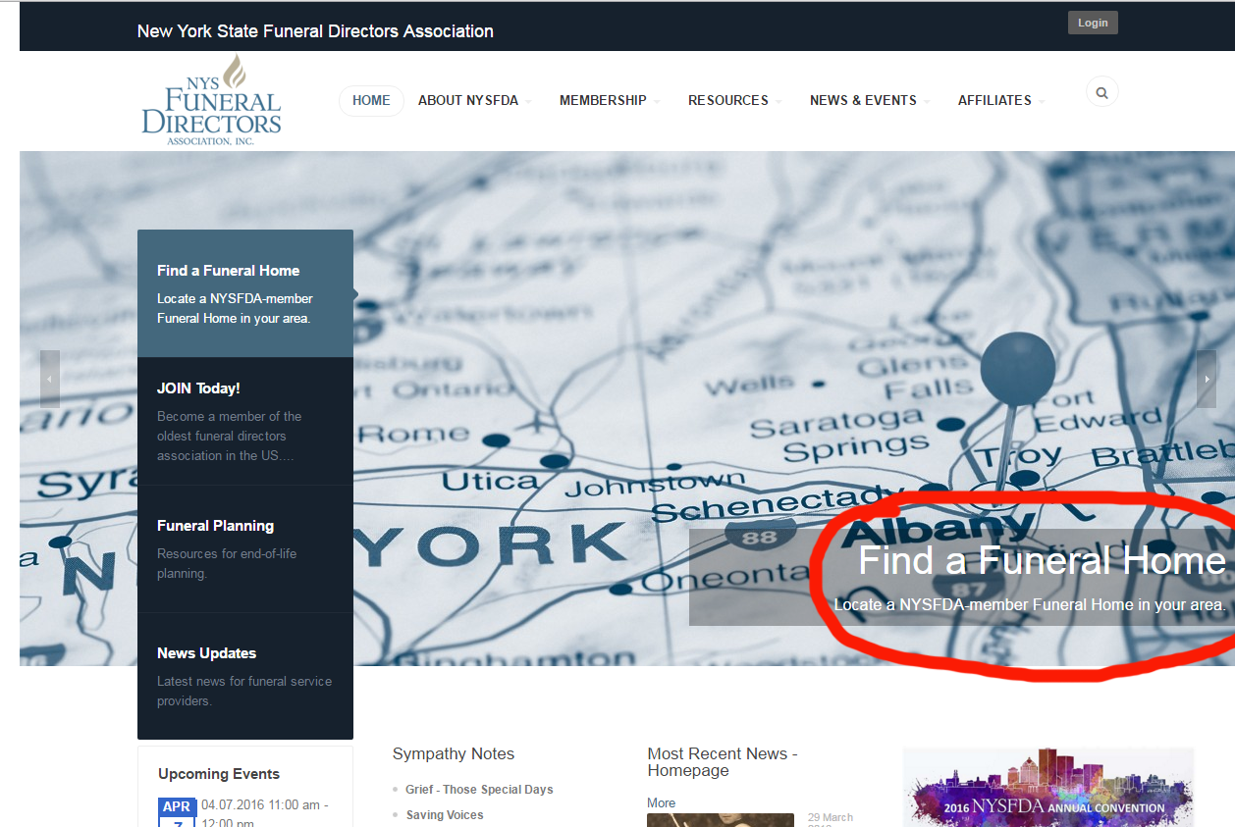The height and width of the screenshot is (827, 1235).
Task: Select the JOIN Today! slide tab
Action: tap(245, 421)
